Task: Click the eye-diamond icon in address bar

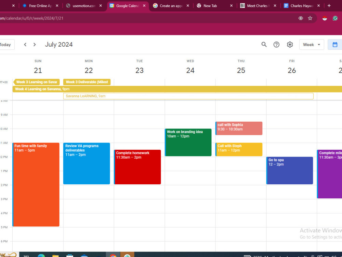Action: tap(301, 18)
